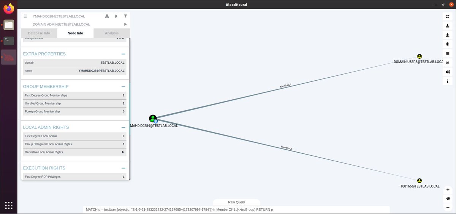The height and width of the screenshot is (214, 456).
Task: Click the Export Graph download icon
Action: click(448, 35)
